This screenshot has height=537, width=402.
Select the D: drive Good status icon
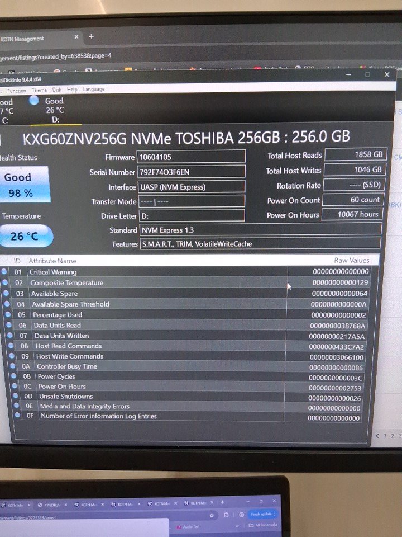(x=34, y=101)
